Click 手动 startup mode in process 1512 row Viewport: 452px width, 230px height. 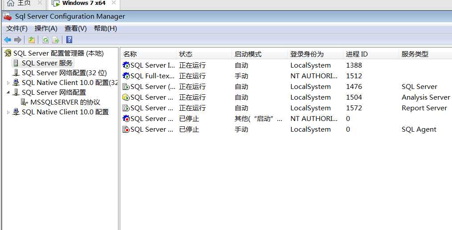241,76
